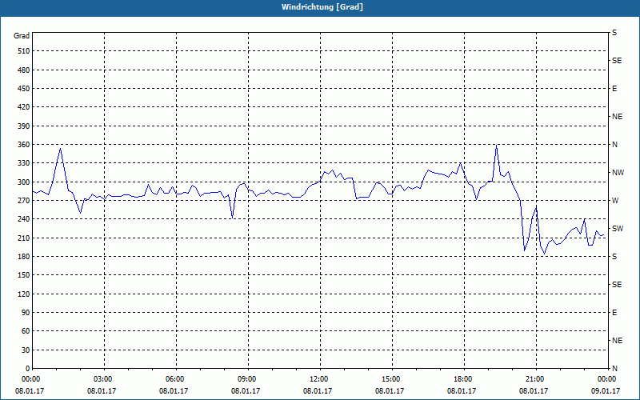Click the 270 axis value

click(24, 201)
